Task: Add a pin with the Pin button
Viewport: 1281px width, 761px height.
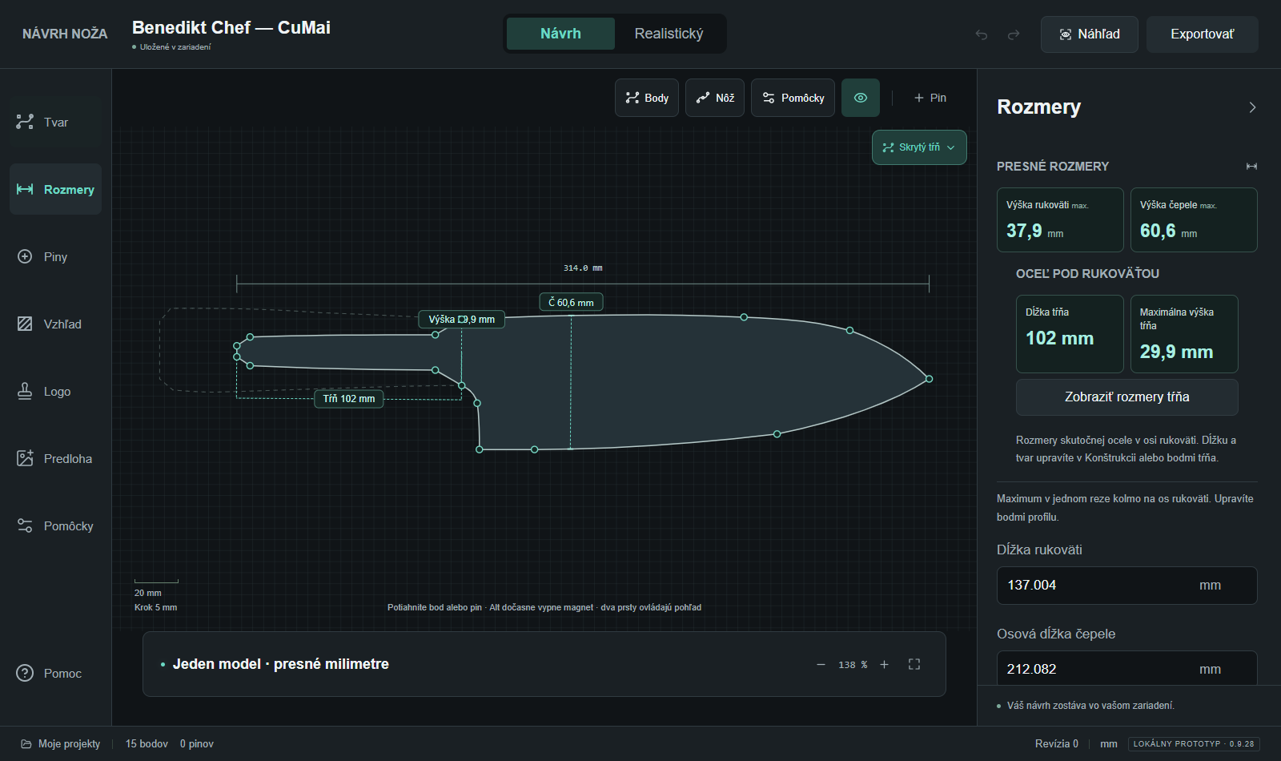Action: (930, 98)
